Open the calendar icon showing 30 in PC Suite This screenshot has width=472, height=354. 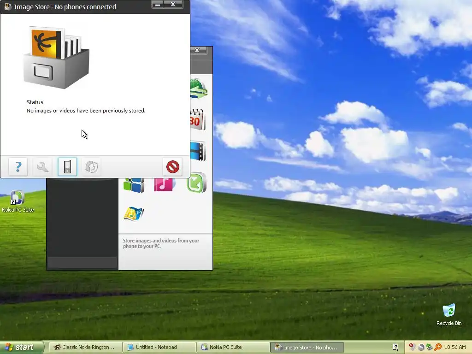(198, 119)
